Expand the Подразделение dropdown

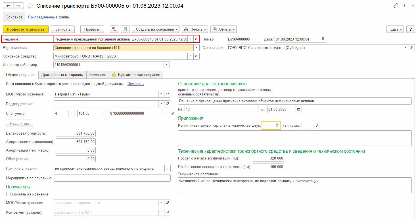[x=161, y=104]
